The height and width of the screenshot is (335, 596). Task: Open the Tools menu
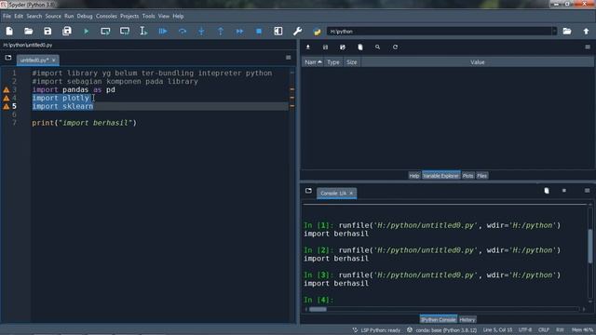pos(148,17)
